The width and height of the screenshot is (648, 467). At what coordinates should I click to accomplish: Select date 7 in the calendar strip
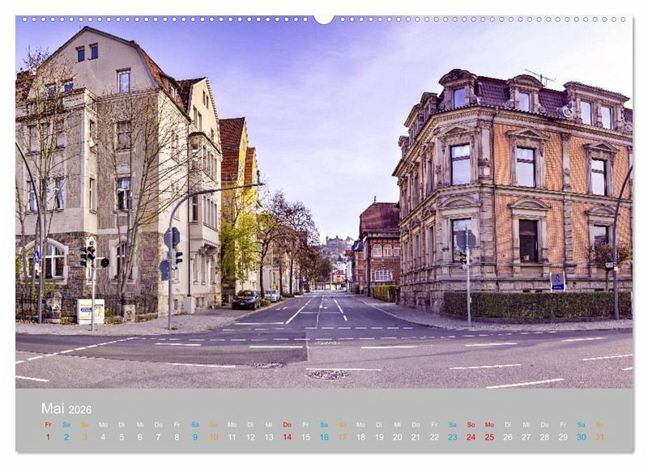158,437
